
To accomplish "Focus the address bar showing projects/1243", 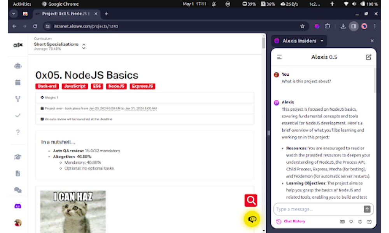I will 173,26.
